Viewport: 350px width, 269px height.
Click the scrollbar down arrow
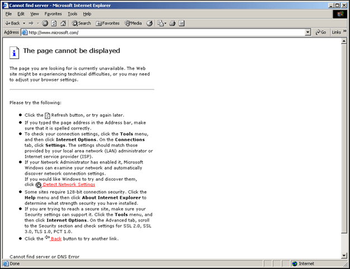pos(344,256)
